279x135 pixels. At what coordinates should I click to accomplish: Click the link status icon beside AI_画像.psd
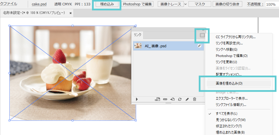pos(200,46)
